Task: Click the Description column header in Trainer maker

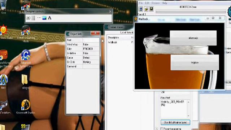Action: click(x=113, y=38)
